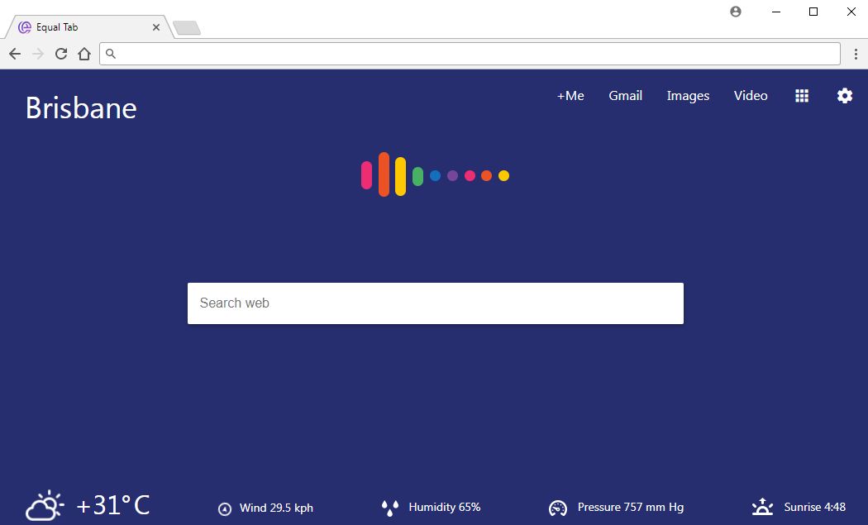
Task: Open the +Me link
Action: pyautogui.click(x=570, y=96)
